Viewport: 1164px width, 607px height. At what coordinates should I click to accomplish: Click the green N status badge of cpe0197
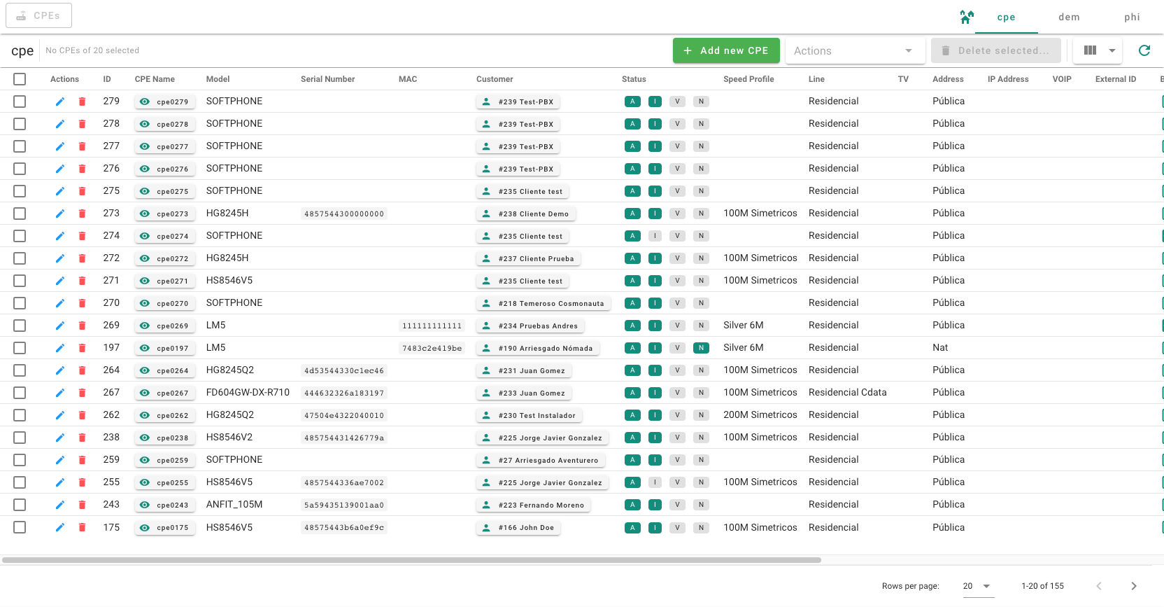701,348
